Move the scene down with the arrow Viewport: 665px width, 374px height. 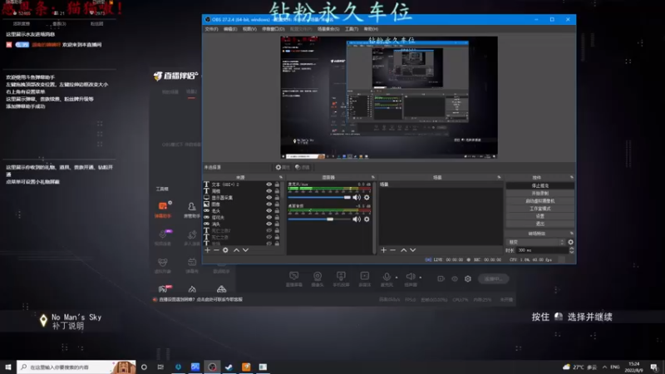[412, 250]
